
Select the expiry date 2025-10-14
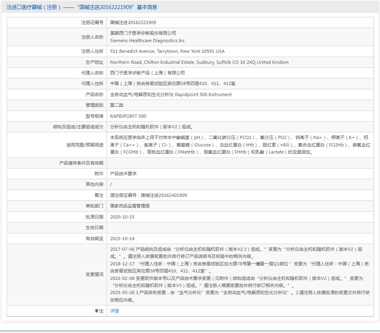[122, 239]
